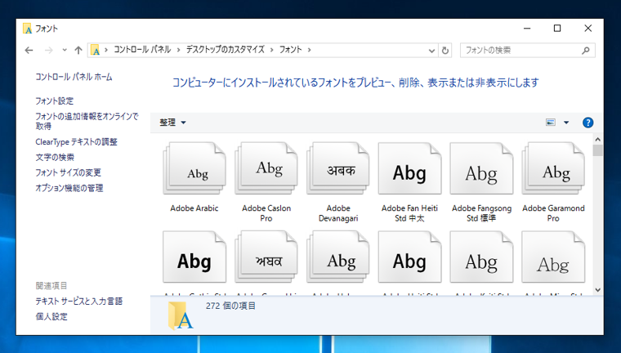Open 個人設定 link
Image resolution: width=621 pixels, height=353 pixels.
[x=51, y=316]
